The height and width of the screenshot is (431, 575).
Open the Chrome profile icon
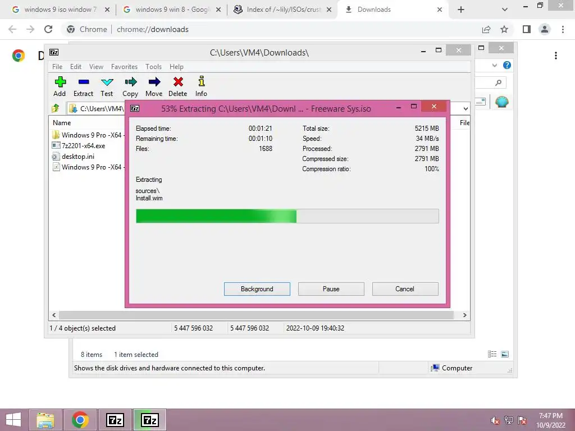point(545,29)
